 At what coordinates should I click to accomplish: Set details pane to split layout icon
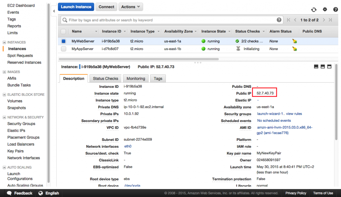coord(323,66)
